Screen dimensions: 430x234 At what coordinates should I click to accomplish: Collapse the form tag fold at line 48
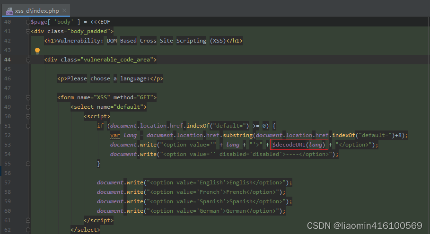[28, 97]
